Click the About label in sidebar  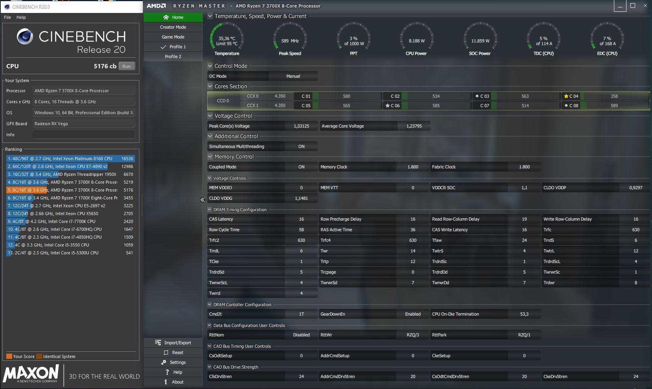(178, 382)
